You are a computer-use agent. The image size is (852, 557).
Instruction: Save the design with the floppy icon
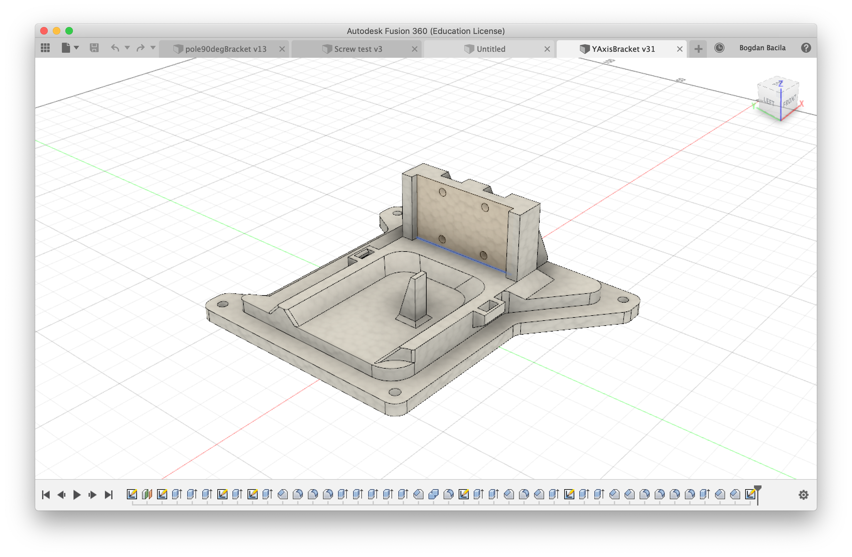[x=94, y=48]
